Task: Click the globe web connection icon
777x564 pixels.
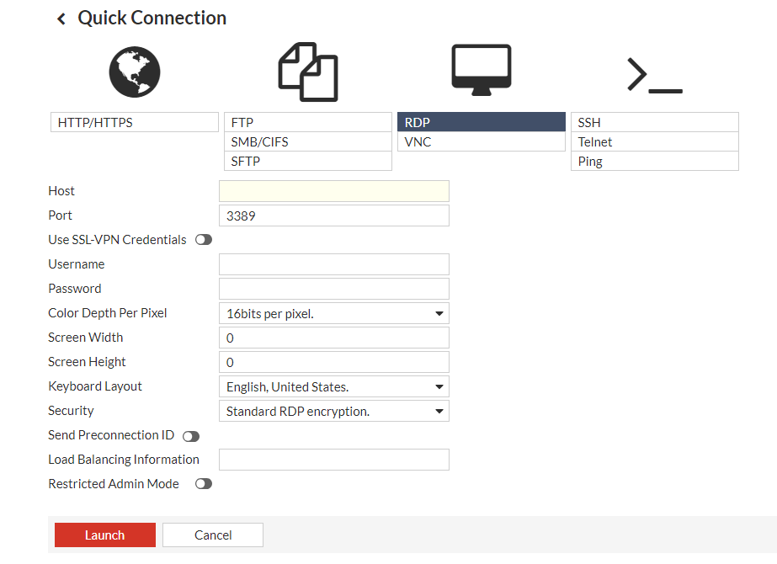Action: [134, 71]
